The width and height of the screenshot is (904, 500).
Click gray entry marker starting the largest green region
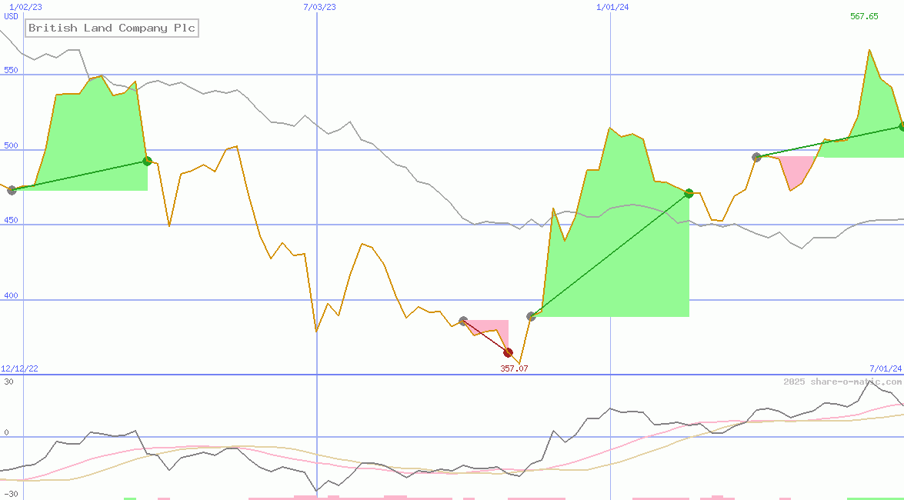[531, 316]
